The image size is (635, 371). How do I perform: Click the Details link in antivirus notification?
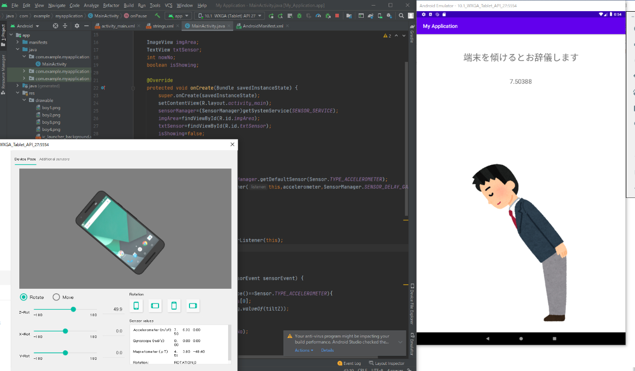327,350
